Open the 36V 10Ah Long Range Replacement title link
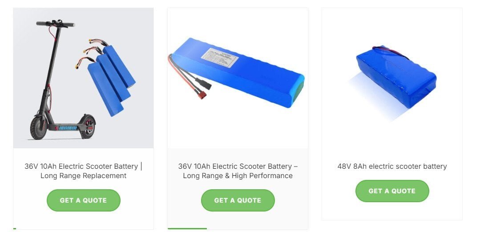492x232 pixels. (x=84, y=171)
